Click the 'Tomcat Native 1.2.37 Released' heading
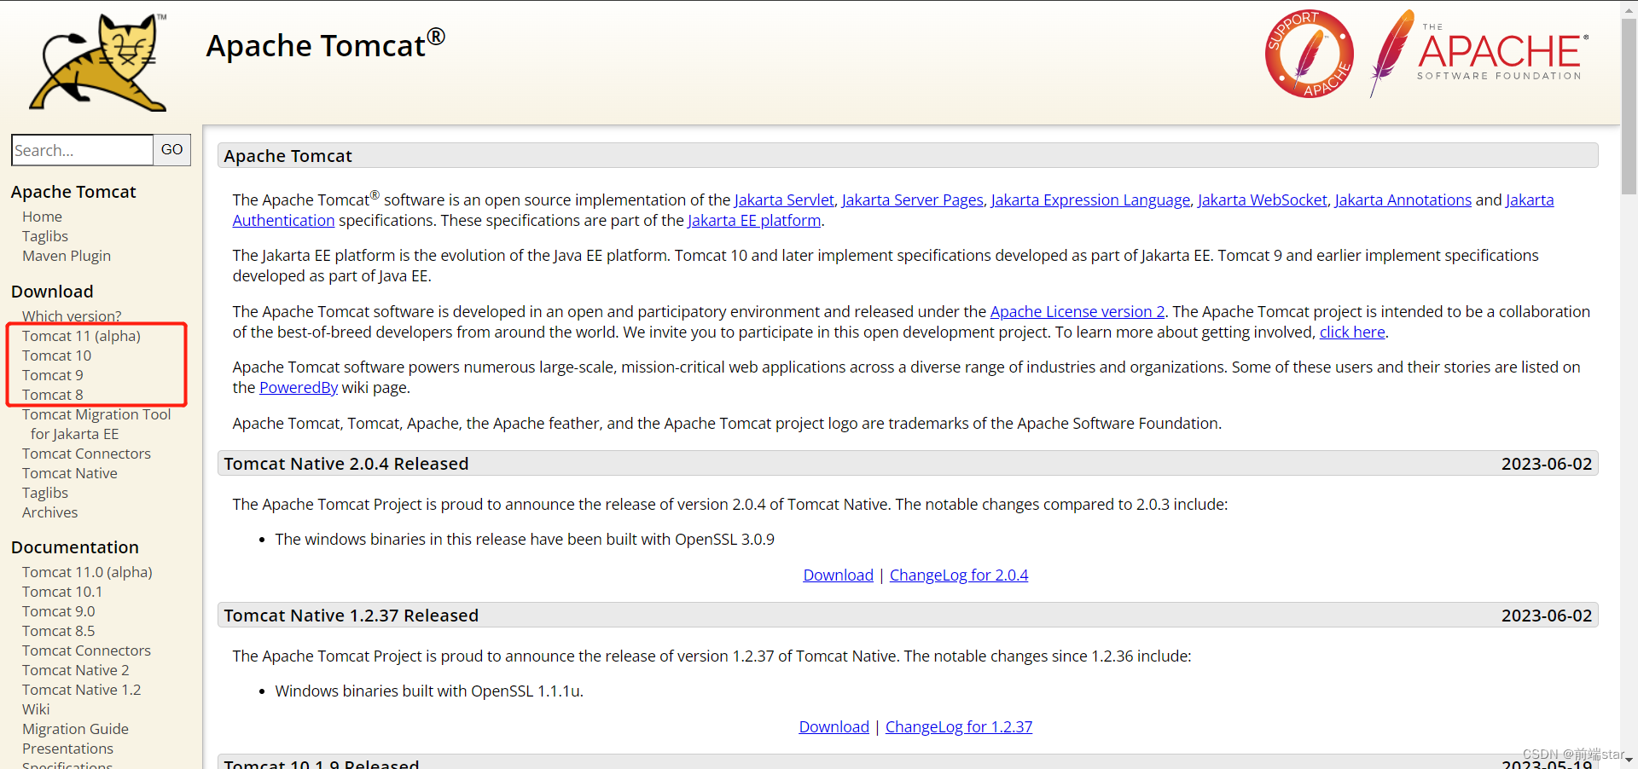Screen dimensions: 1638x769 351,616
